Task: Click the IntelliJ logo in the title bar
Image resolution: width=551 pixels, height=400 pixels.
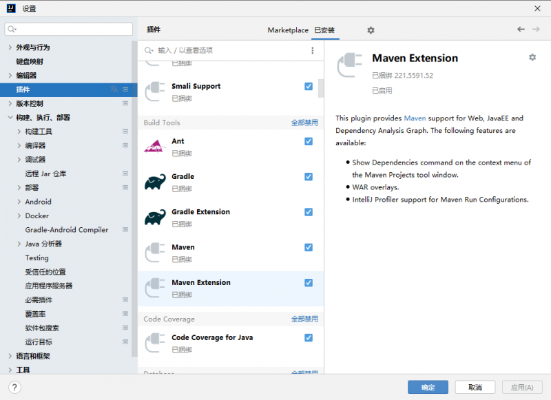Action: [11, 8]
